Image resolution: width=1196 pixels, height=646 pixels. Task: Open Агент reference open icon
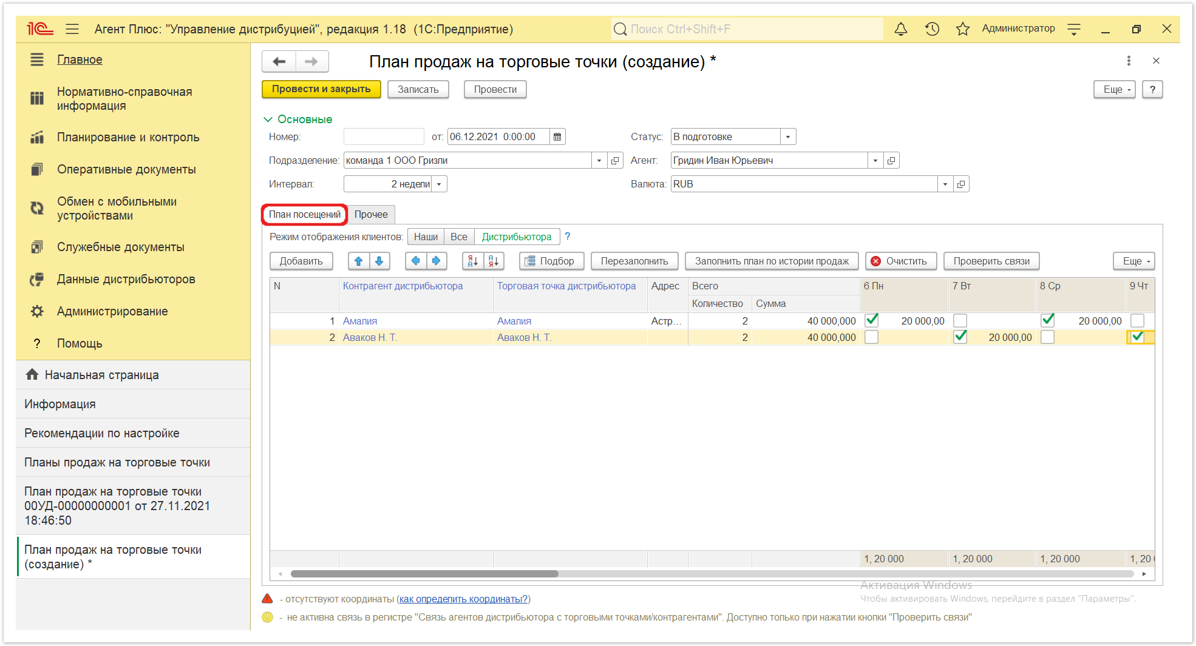(x=891, y=160)
